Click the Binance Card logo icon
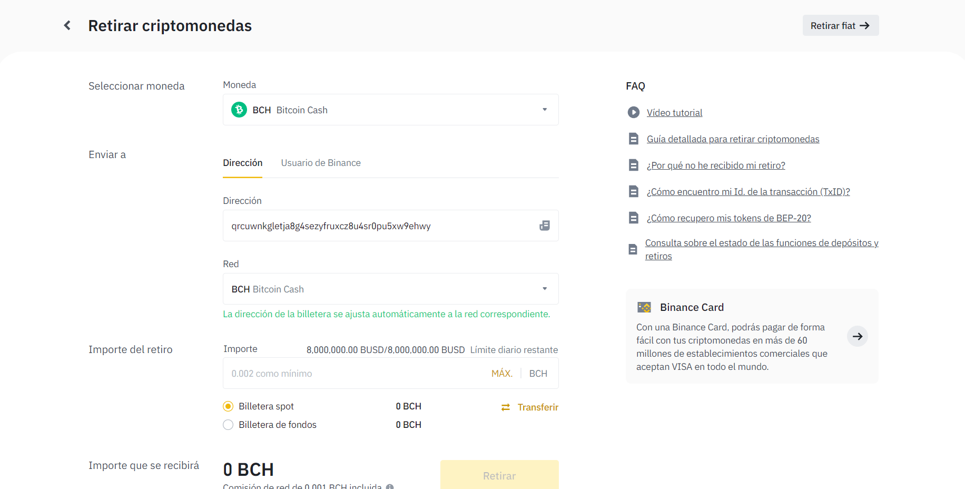The width and height of the screenshot is (965, 489). pos(644,307)
